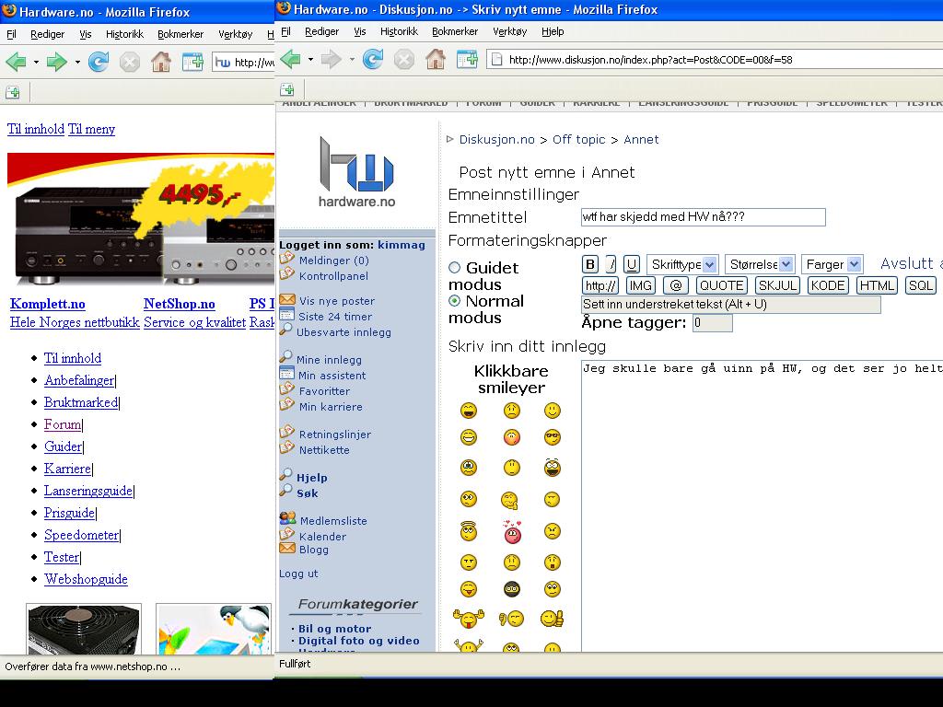The image size is (943, 707).
Task: Open Ubesvarte innlegg link
Action: pos(343,331)
